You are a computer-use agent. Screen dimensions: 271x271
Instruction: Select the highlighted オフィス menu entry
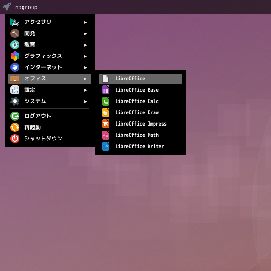pos(50,79)
